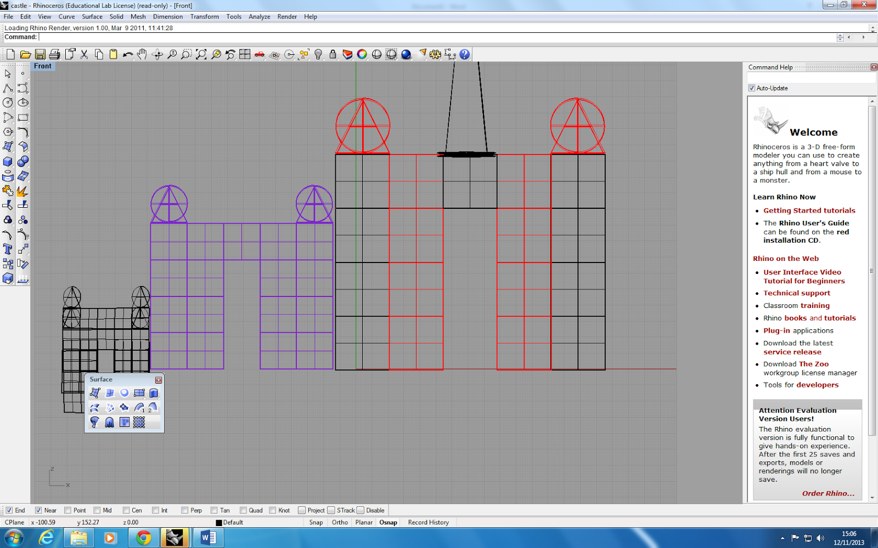
Task: Select the Text tool in the sidebar
Action: click(x=9, y=249)
